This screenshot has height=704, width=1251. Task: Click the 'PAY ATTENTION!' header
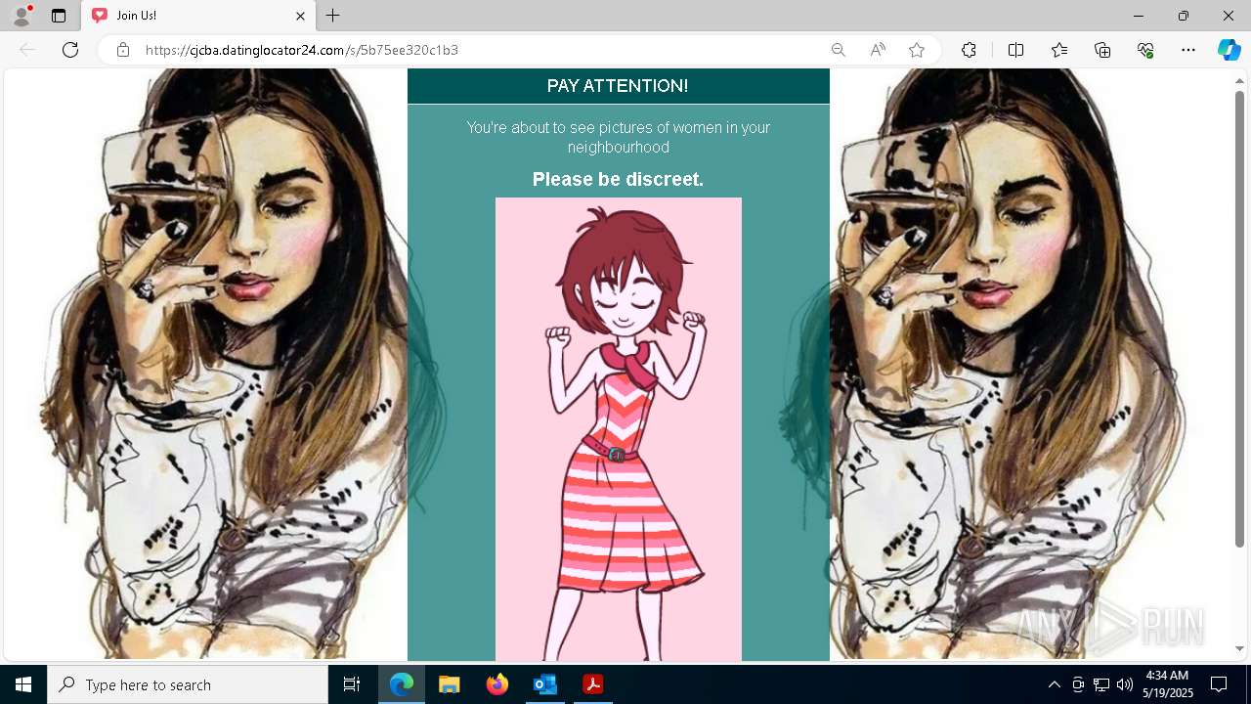pos(618,86)
